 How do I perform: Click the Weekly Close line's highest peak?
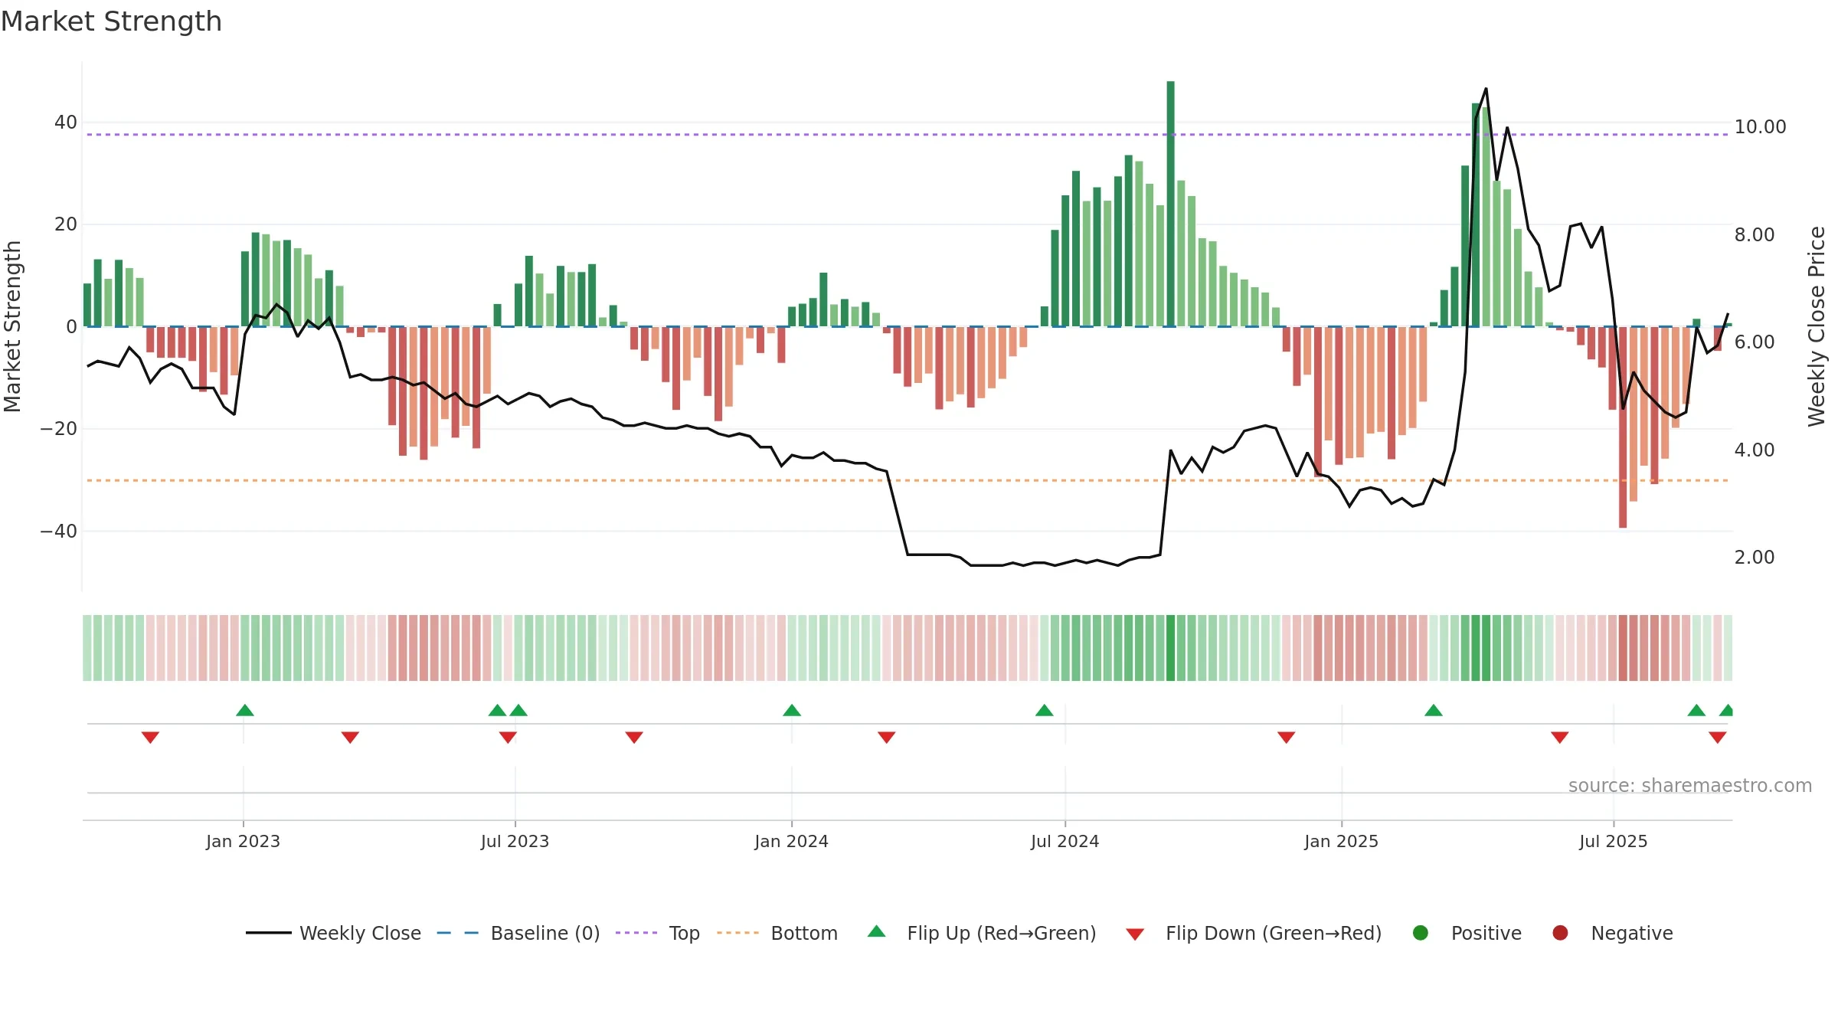[x=1486, y=89]
